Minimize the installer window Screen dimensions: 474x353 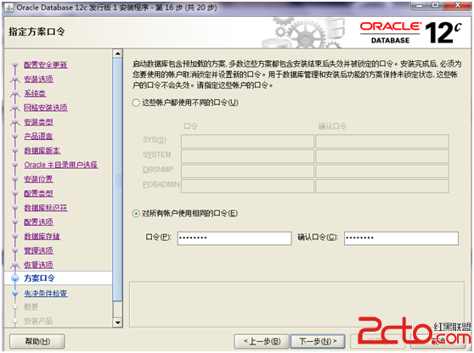coord(420,5)
